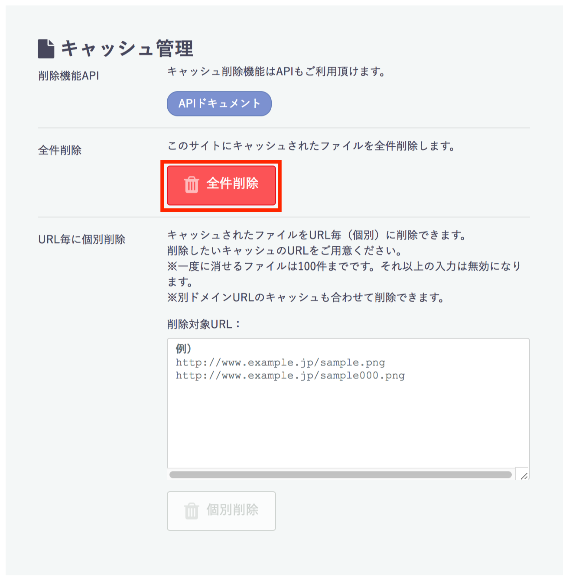Viewport: 569px width, 581px height.
Task: Click the text キャッシュ削除機能はAPIもご利用頂けます
Action: [x=276, y=71]
